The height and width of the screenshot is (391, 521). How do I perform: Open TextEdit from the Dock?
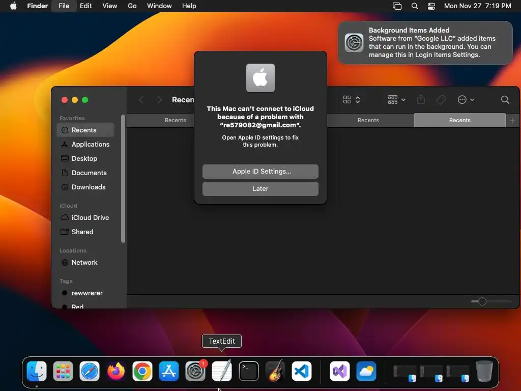[222, 371]
